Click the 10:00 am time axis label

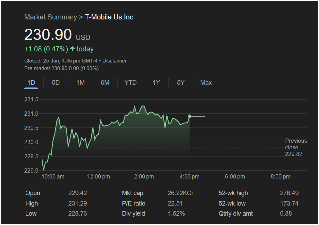[53, 177]
